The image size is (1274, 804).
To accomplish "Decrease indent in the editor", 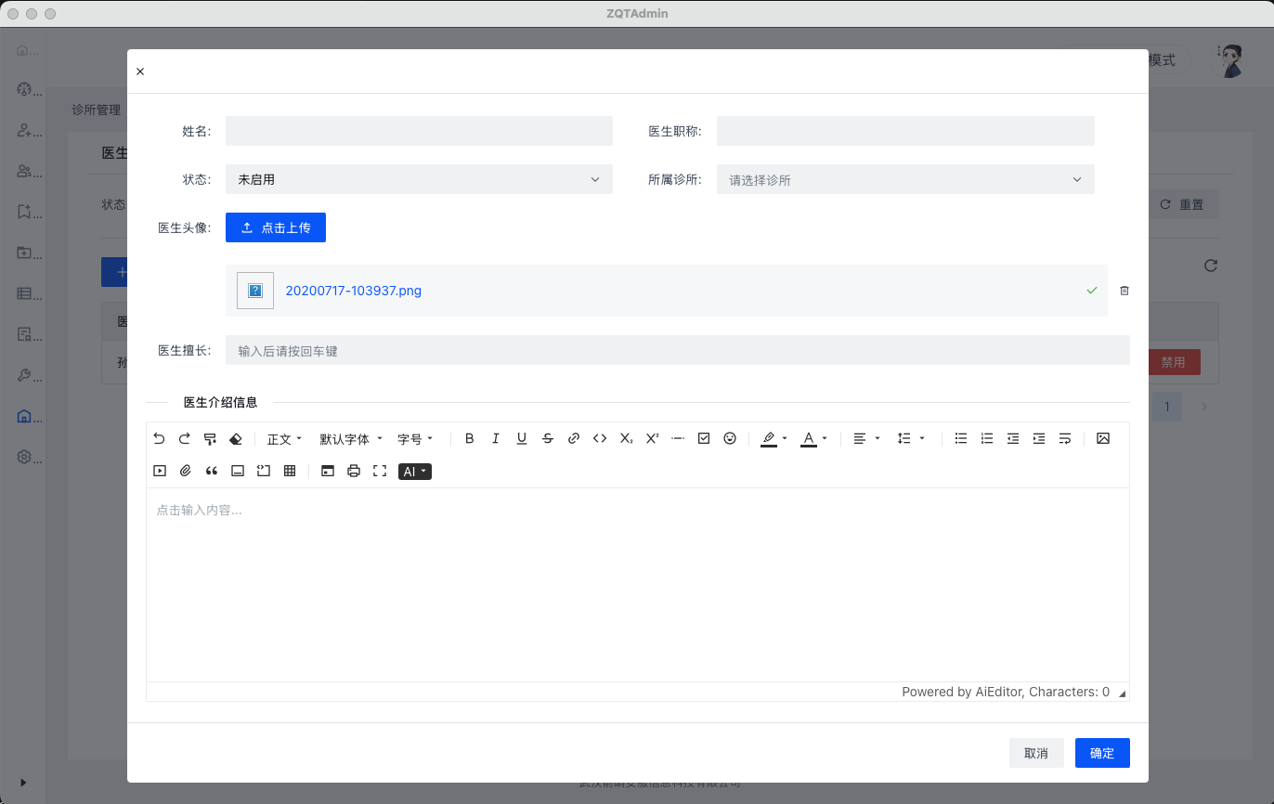I will pyautogui.click(x=1013, y=438).
